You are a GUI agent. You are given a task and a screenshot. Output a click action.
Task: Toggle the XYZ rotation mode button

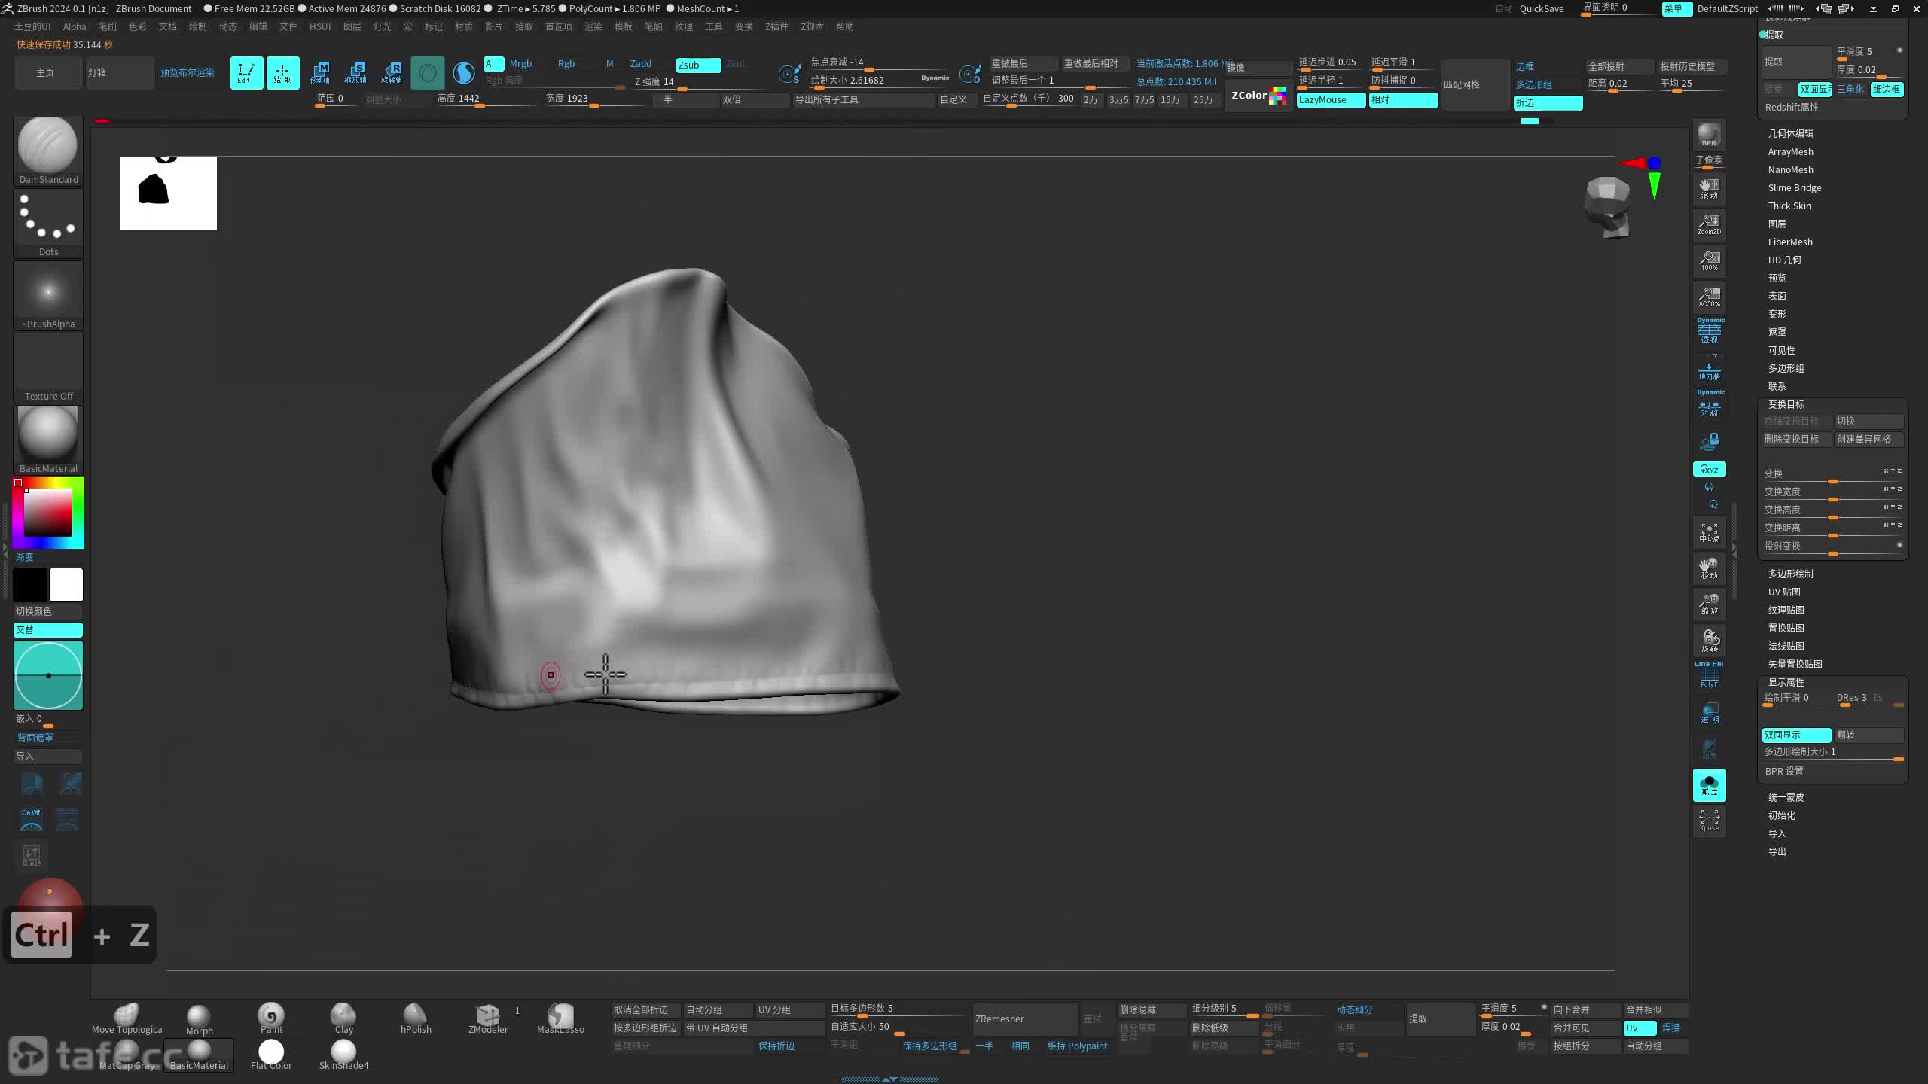1709,469
